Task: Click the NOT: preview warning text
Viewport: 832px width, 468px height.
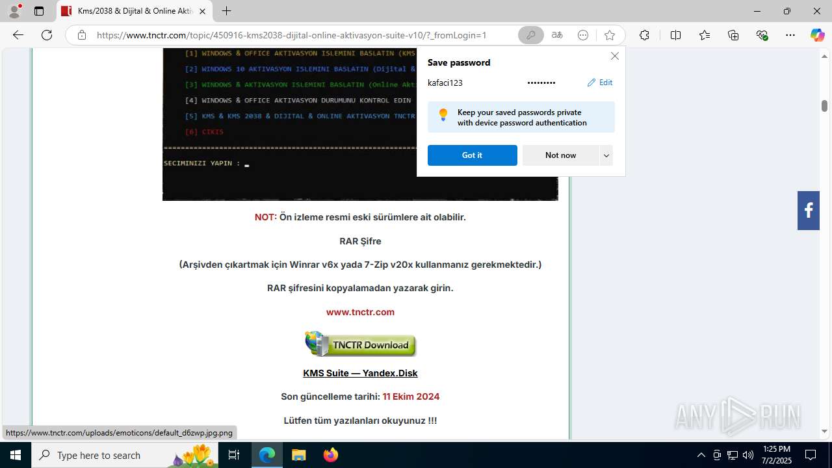Action: [x=360, y=217]
